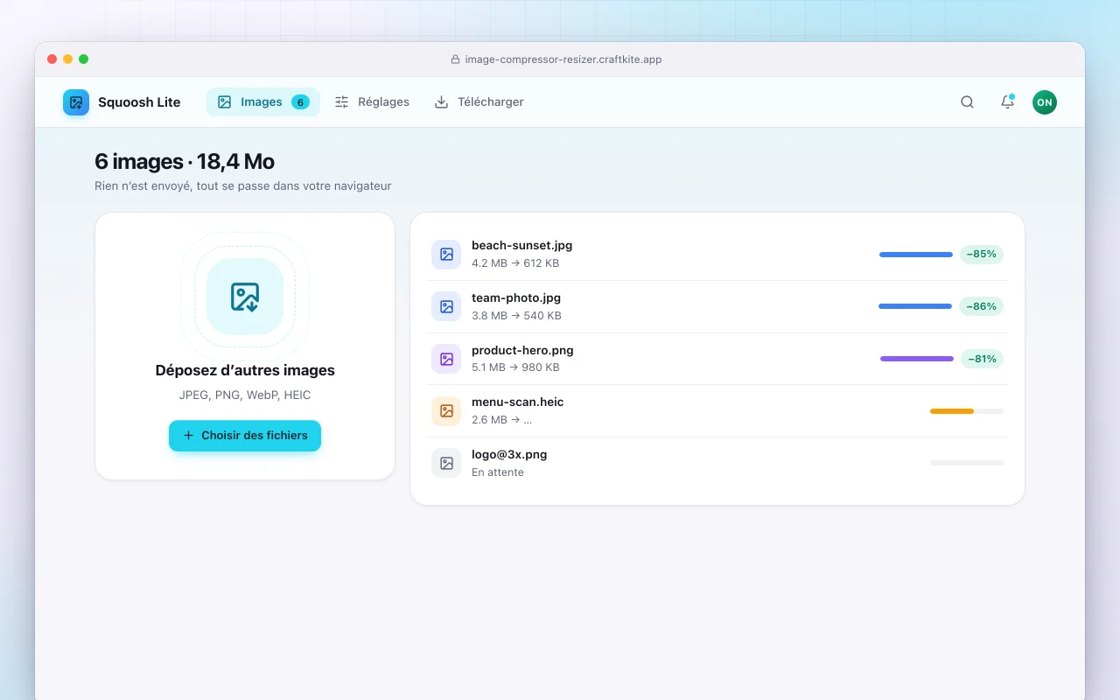Click the "6 images · 18,4 Mo" heading
Image resolution: width=1120 pixels, height=700 pixels.
185,162
